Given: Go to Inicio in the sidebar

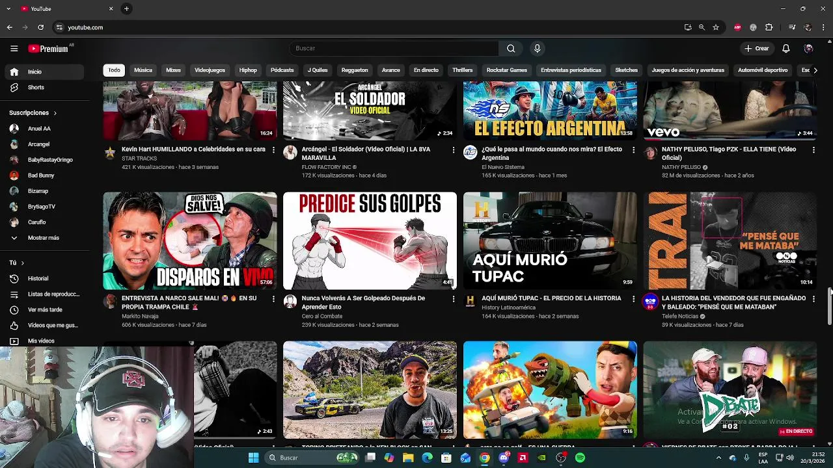Looking at the screenshot, I should tap(44, 71).
